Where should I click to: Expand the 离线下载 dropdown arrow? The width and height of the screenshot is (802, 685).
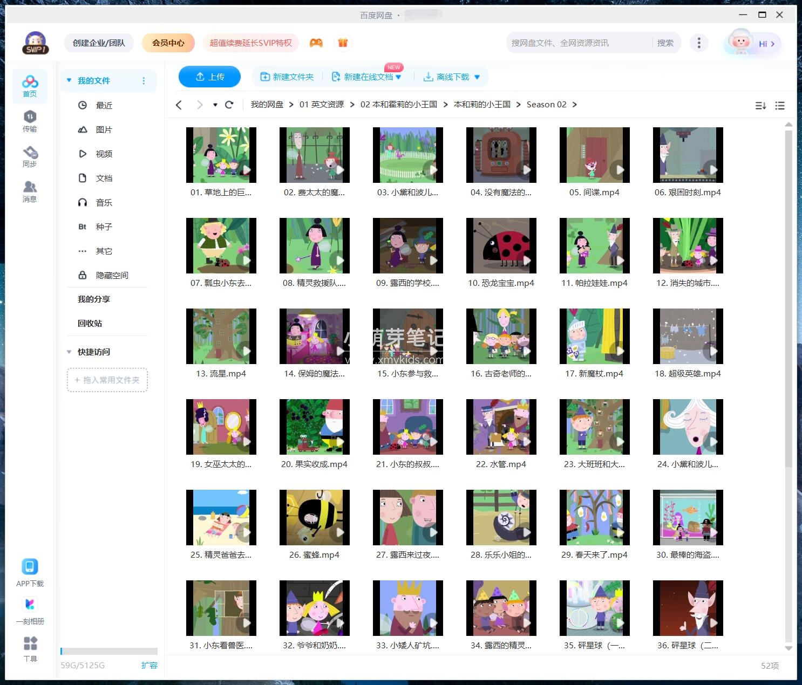click(x=477, y=77)
